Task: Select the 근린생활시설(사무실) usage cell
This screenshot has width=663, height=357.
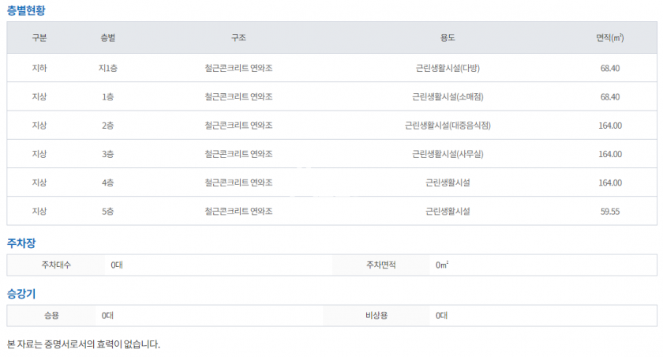Action: click(448, 154)
